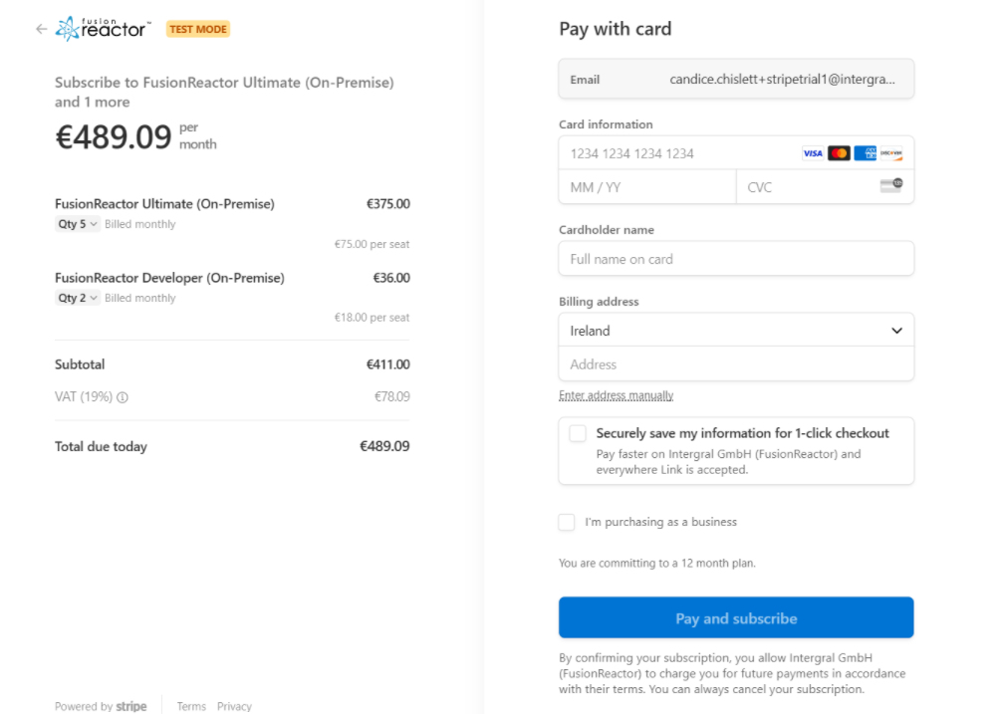Open the Privacy link in footer
This screenshot has width=998, height=714.
tap(234, 706)
